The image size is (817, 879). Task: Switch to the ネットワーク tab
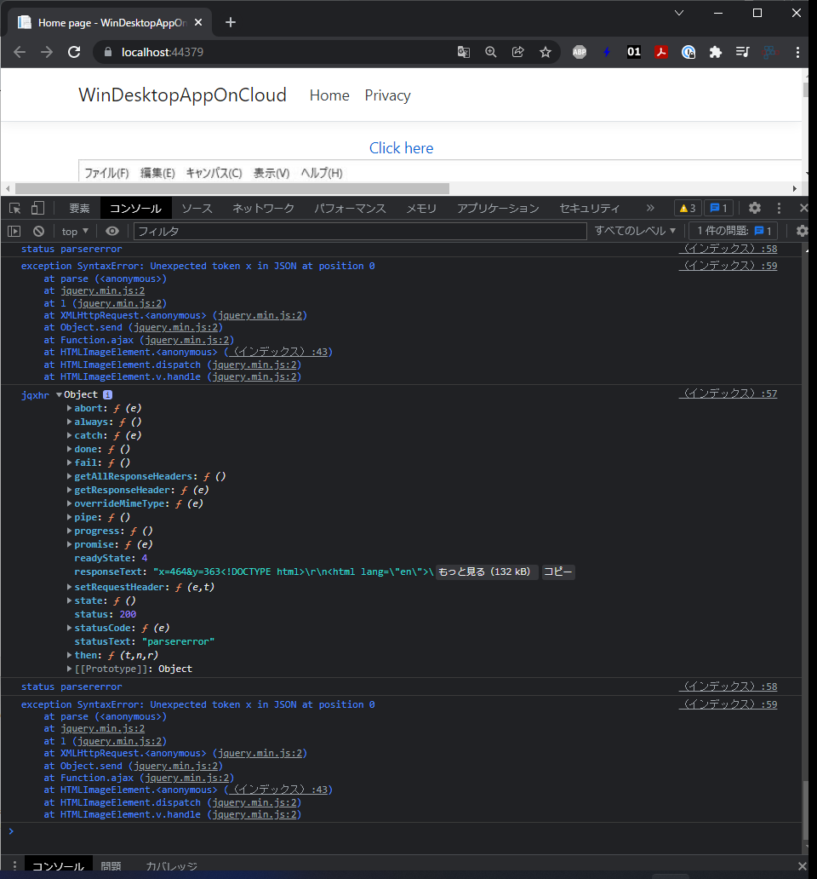(x=263, y=208)
